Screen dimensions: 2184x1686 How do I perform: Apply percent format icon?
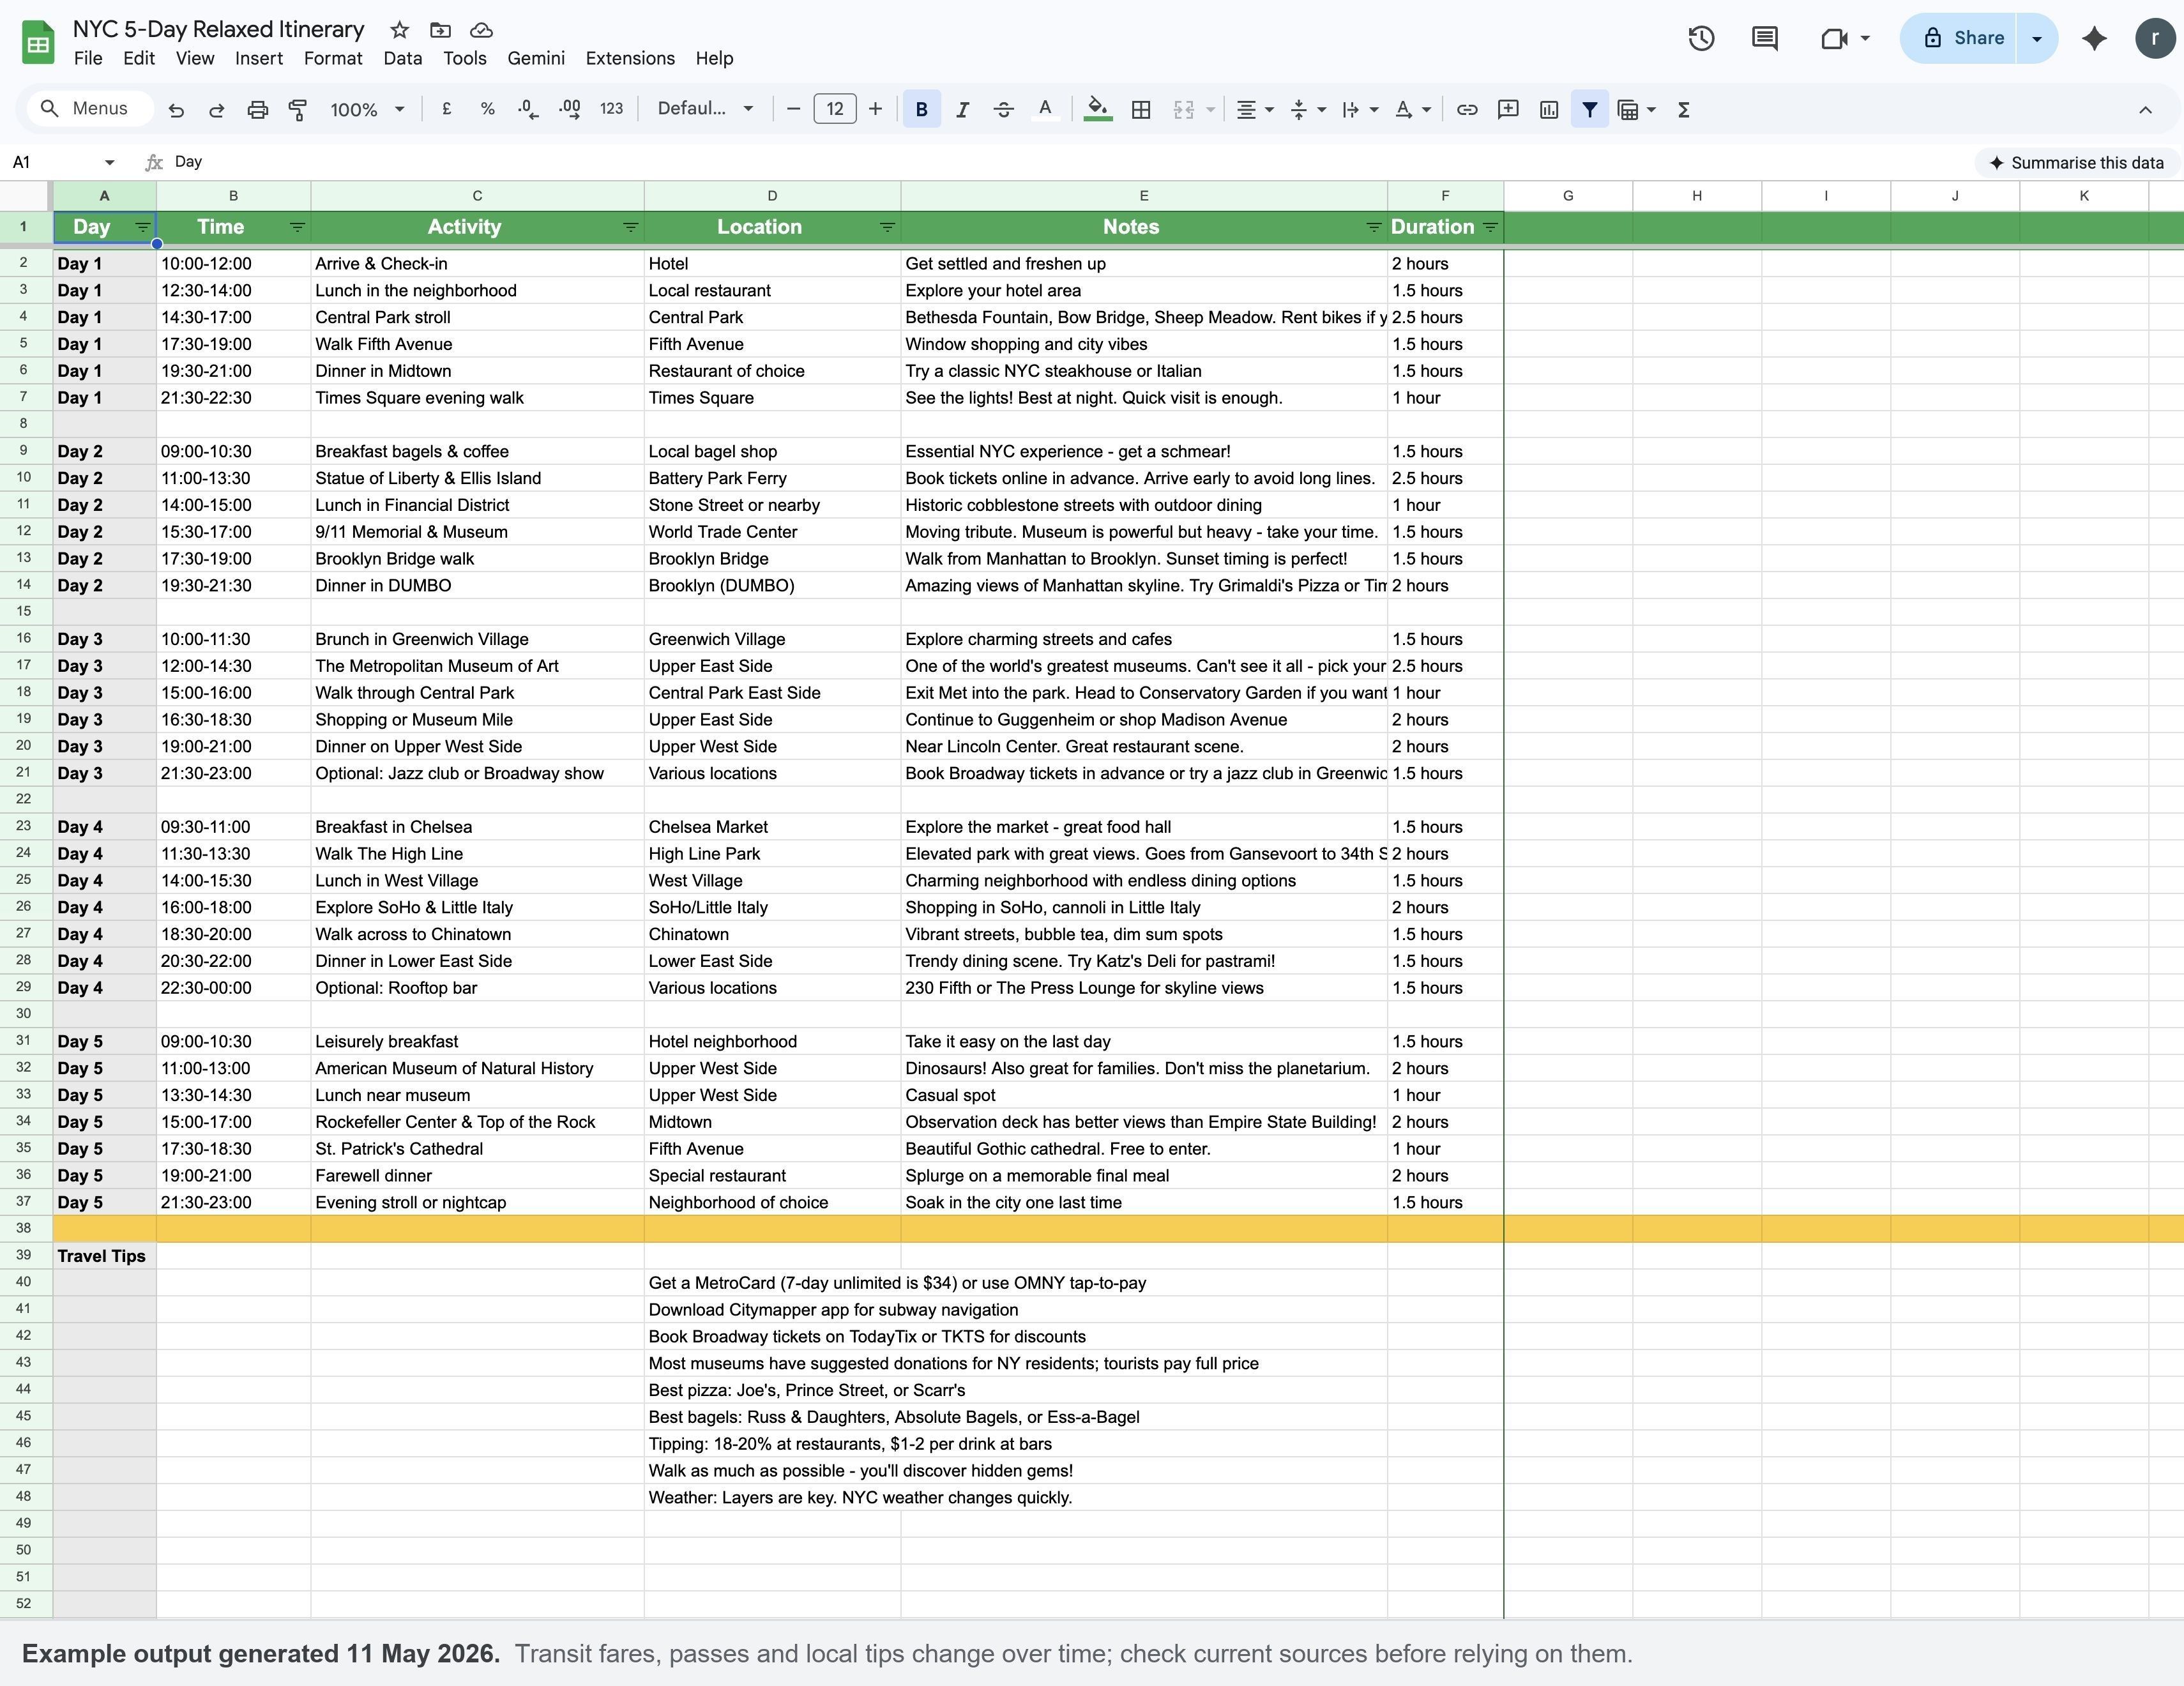488,109
